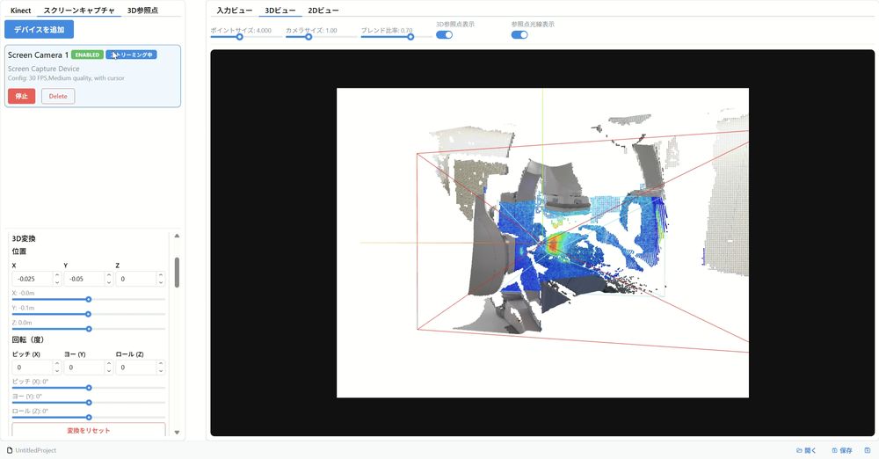
Task: Select the 3Dビュー tab
Action: 280,10
